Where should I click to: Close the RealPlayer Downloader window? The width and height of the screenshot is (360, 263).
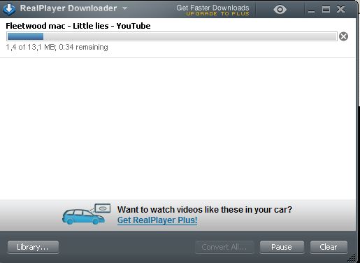(340, 9)
